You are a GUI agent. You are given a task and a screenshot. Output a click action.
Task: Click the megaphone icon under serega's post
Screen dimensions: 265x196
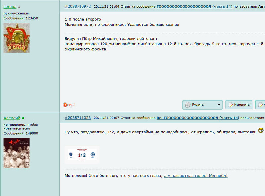coord(71,105)
